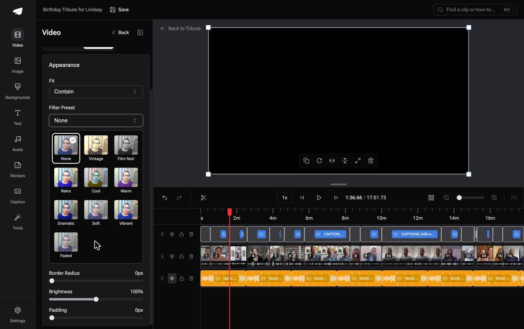
Task: Open the timeline grid view
Action: pyautogui.click(x=431, y=198)
